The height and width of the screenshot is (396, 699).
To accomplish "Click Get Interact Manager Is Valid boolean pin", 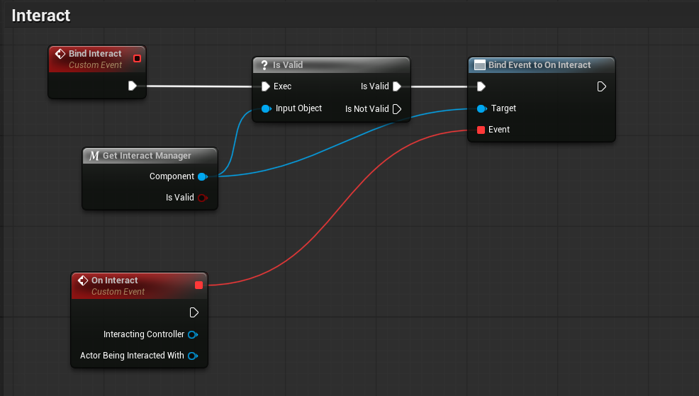I will point(202,198).
